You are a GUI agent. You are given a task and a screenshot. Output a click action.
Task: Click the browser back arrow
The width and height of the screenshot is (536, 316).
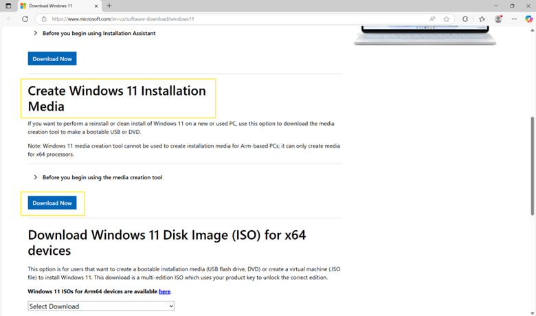pyautogui.click(x=10, y=19)
